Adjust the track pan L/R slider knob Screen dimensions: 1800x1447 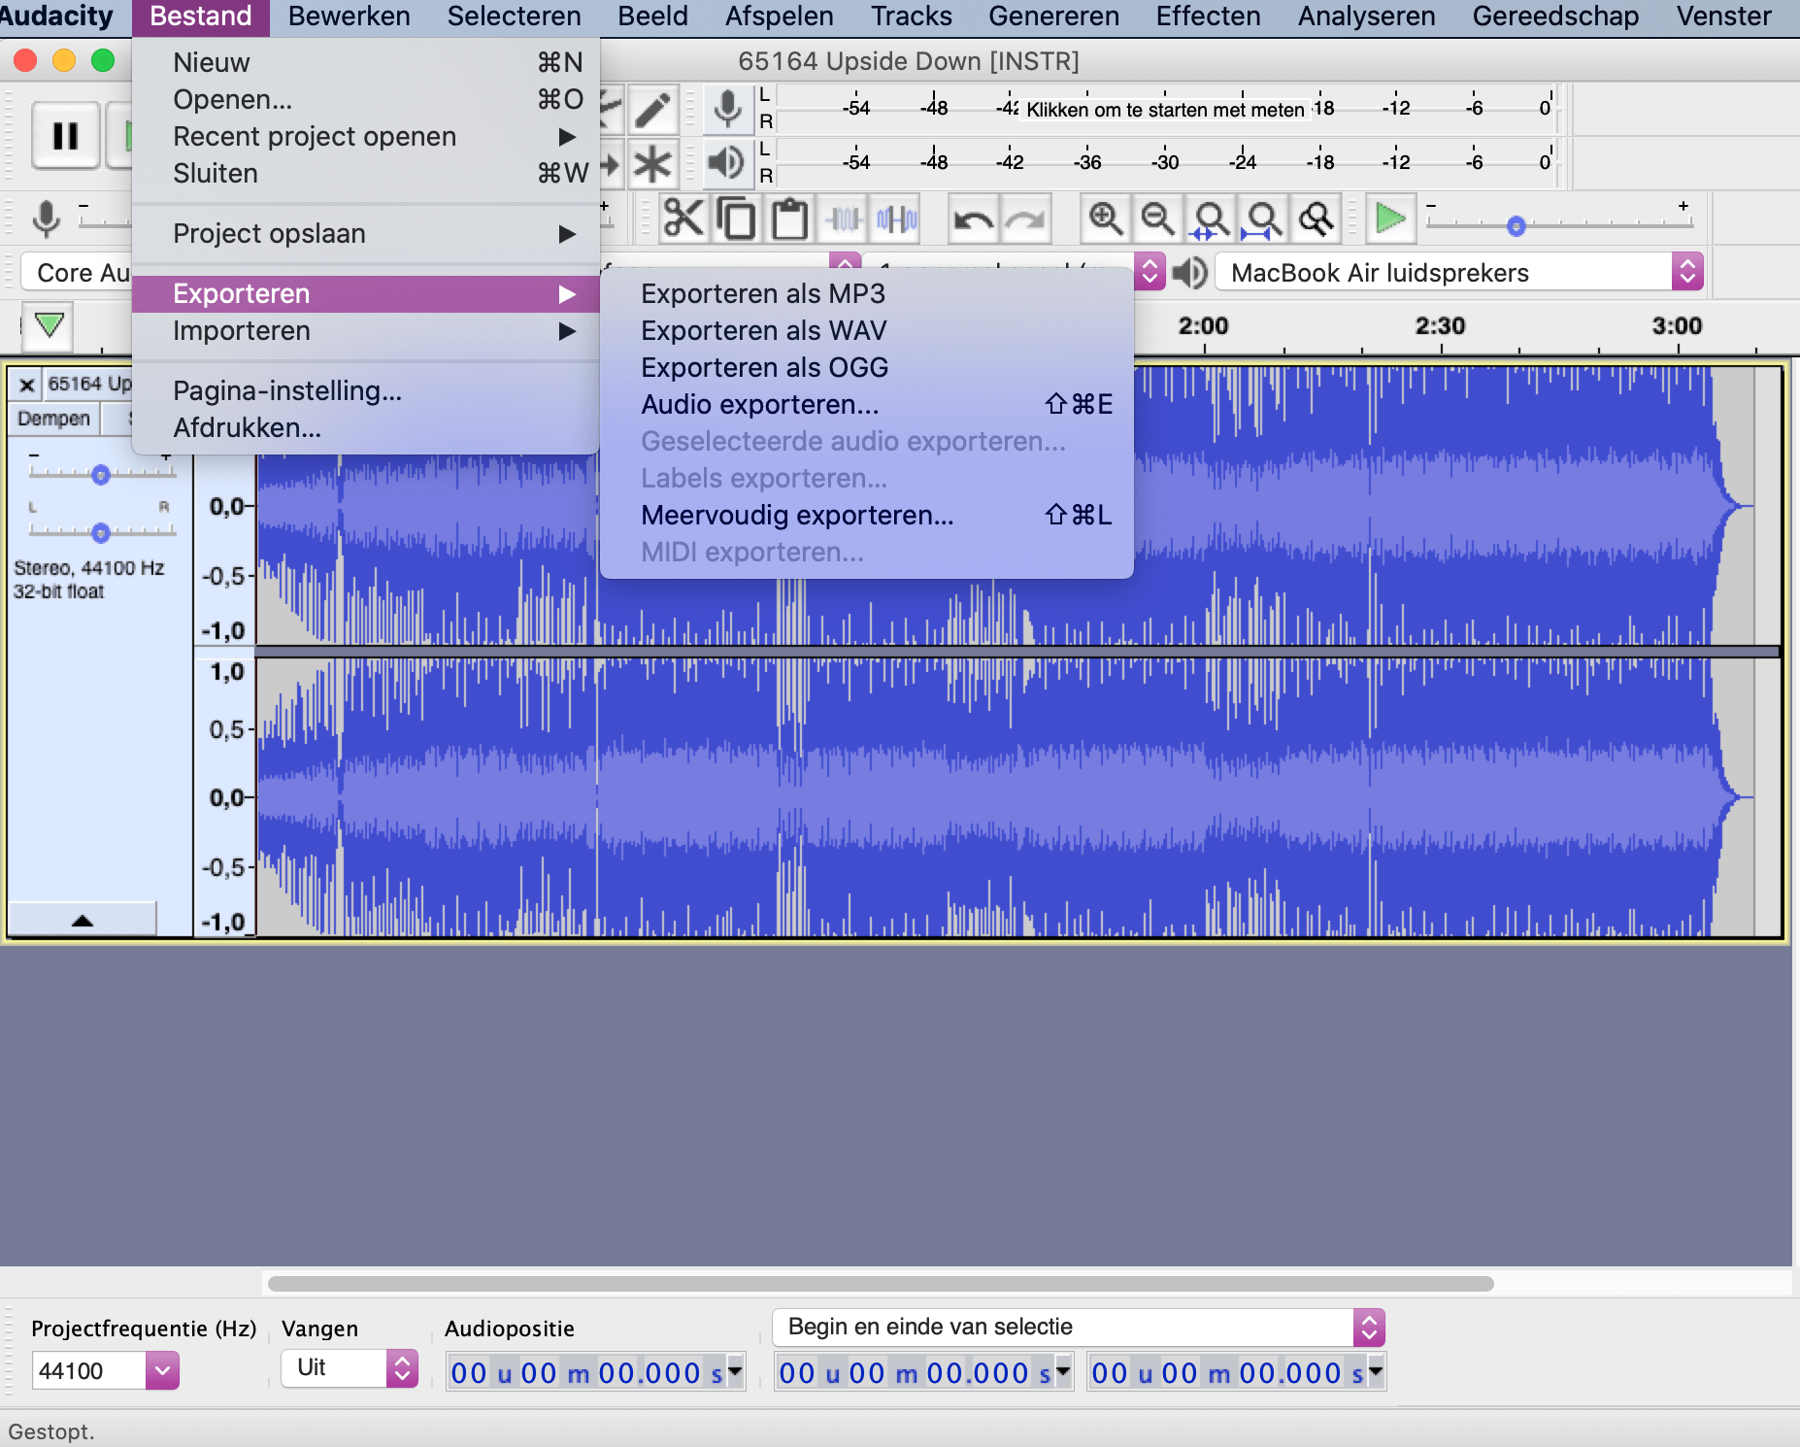(x=100, y=533)
